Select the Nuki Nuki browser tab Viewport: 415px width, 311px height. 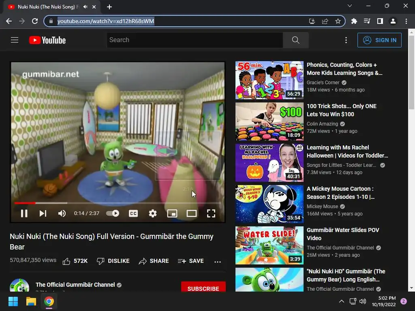52,7
